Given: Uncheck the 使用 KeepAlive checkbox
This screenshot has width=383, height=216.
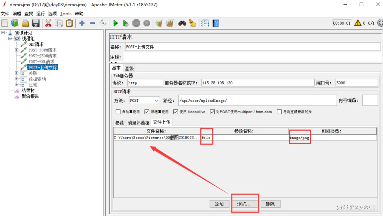Looking at the screenshot, I should (x=176, y=112).
